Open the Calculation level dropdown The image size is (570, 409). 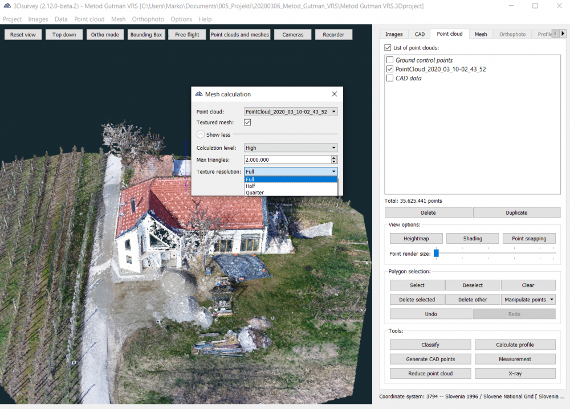click(x=291, y=148)
